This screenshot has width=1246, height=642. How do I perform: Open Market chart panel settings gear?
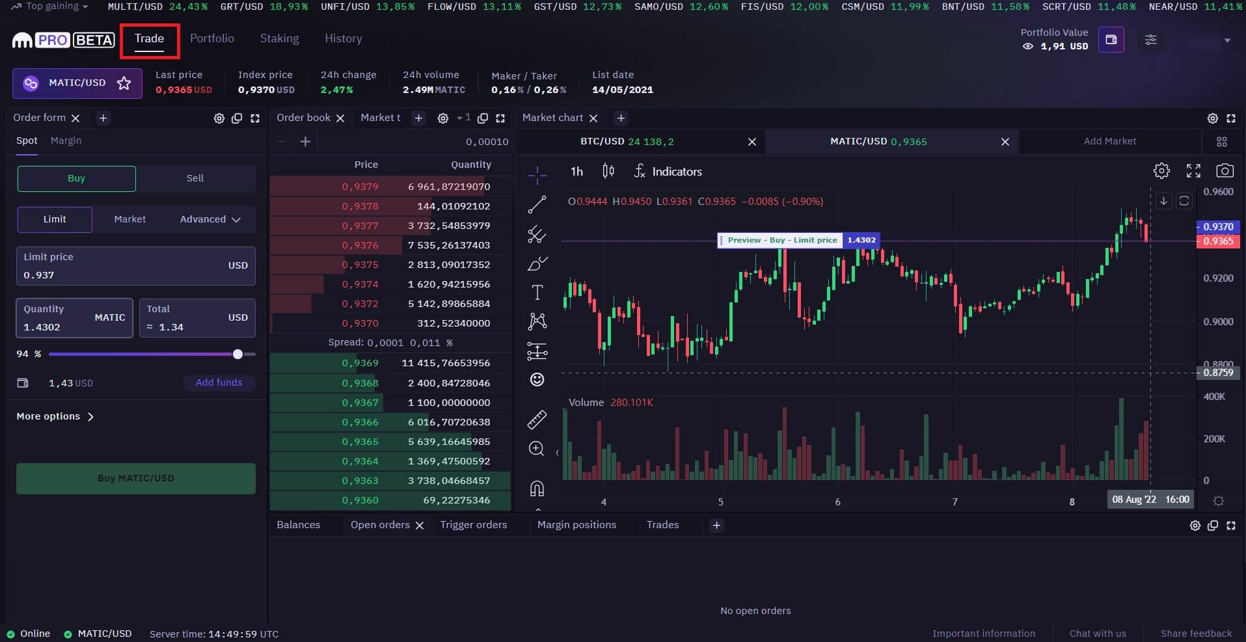coord(1213,118)
